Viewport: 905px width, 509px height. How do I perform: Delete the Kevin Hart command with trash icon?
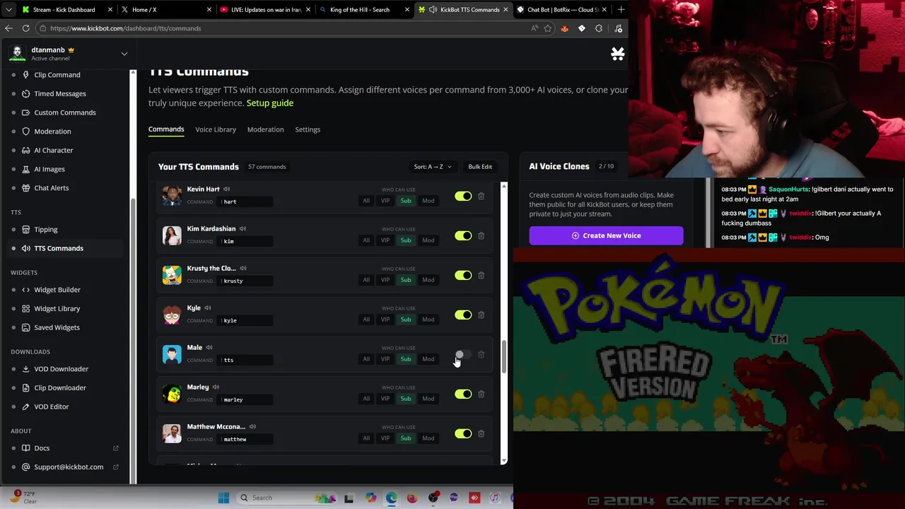[x=481, y=196]
